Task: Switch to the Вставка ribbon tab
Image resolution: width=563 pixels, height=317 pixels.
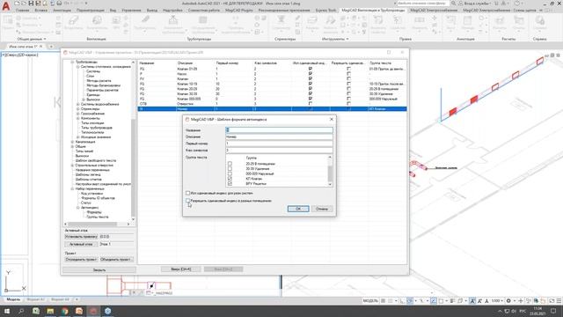Action: pyautogui.click(x=41, y=11)
